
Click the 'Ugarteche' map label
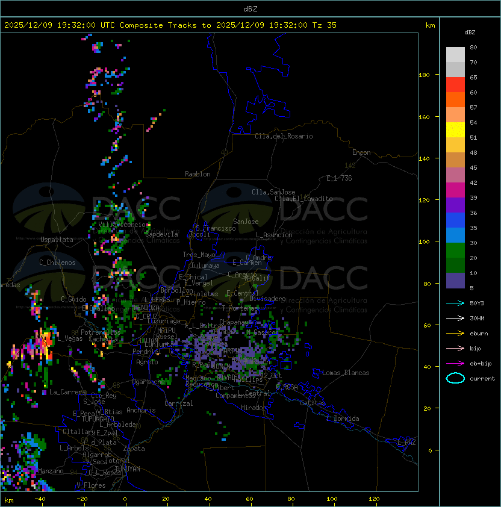(x=149, y=382)
